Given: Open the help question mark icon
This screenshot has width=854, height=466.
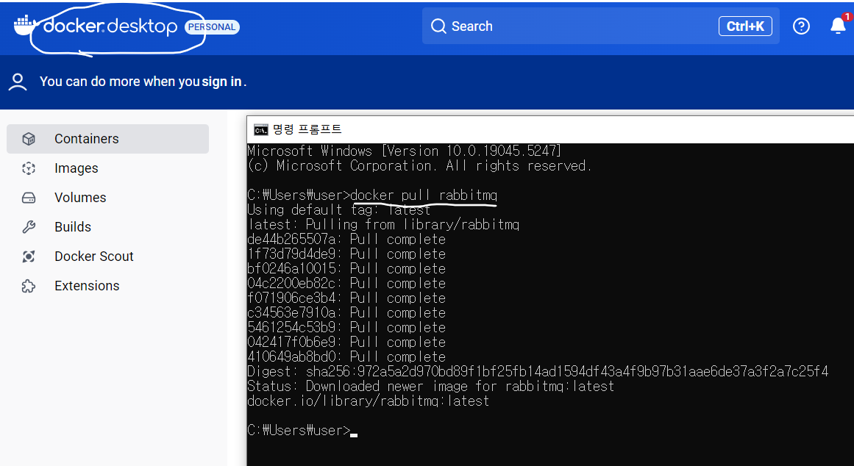Looking at the screenshot, I should point(801,26).
